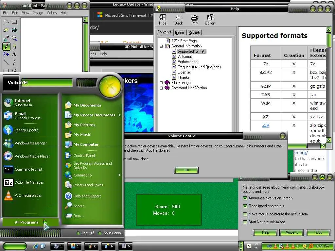The image size is (335, 251).
Task: Select the Curve tool in Paint
Action: point(14,62)
